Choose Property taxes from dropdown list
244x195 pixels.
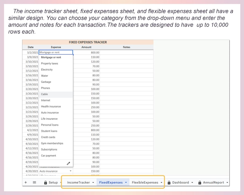pyautogui.click(x=56, y=64)
